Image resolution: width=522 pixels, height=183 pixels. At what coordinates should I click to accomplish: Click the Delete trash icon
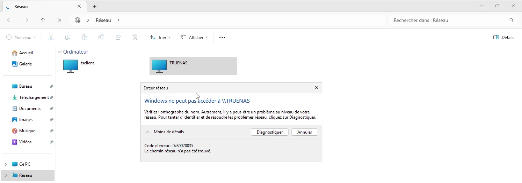point(135,38)
